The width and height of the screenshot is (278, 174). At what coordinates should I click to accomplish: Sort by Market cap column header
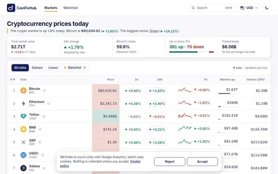coord(228,79)
